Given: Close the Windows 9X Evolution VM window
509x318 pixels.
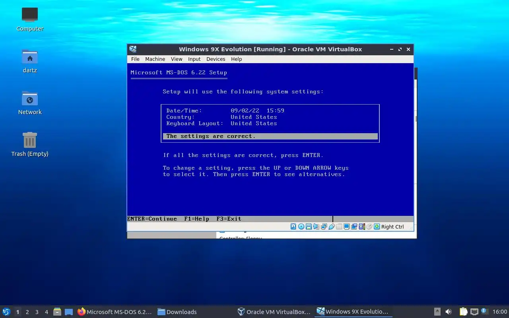Looking at the screenshot, I should [408, 49].
